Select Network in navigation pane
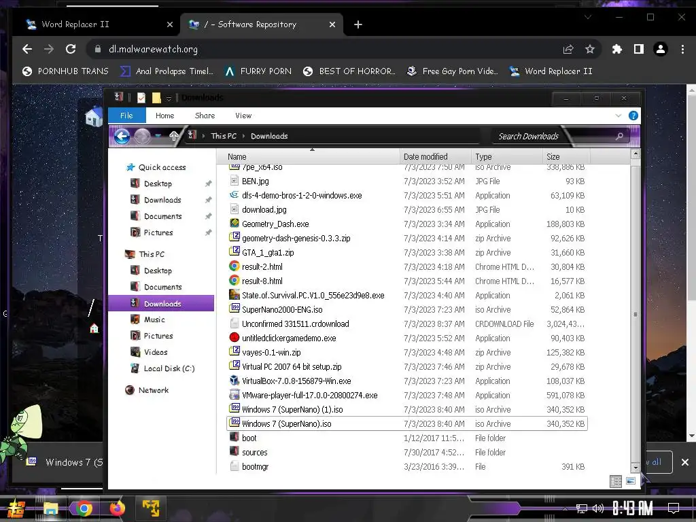This screenshot has width=696, height=522. coord(147,390)
